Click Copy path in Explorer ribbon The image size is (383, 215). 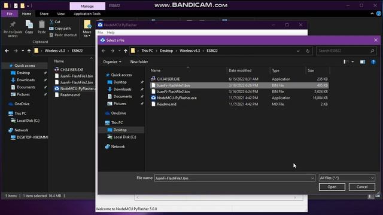(x=60, y=29)
